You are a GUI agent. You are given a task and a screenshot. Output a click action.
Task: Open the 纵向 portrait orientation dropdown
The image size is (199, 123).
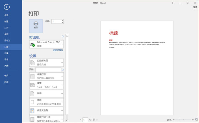pos(46,94)
